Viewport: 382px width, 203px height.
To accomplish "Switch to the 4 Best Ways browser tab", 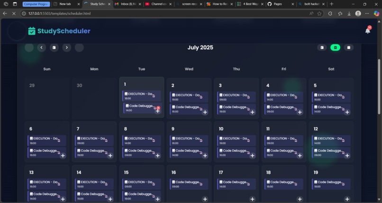I will [250, 4].
